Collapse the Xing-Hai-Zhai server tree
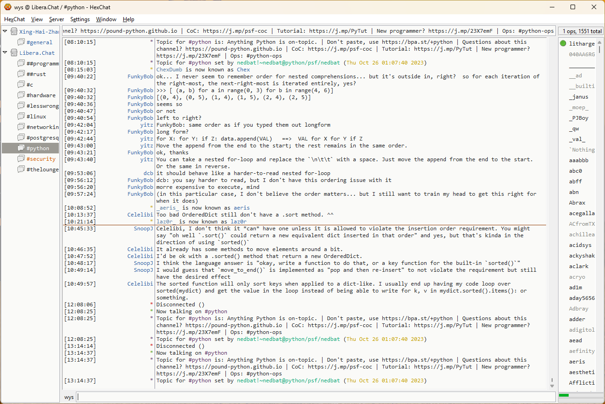The width and height of the screenshot is (605, 404). (x=5, y=32)
